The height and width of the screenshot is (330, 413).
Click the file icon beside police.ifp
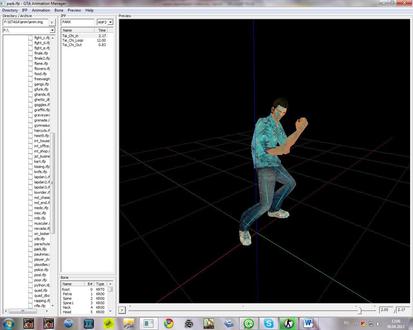coord(30,270)
